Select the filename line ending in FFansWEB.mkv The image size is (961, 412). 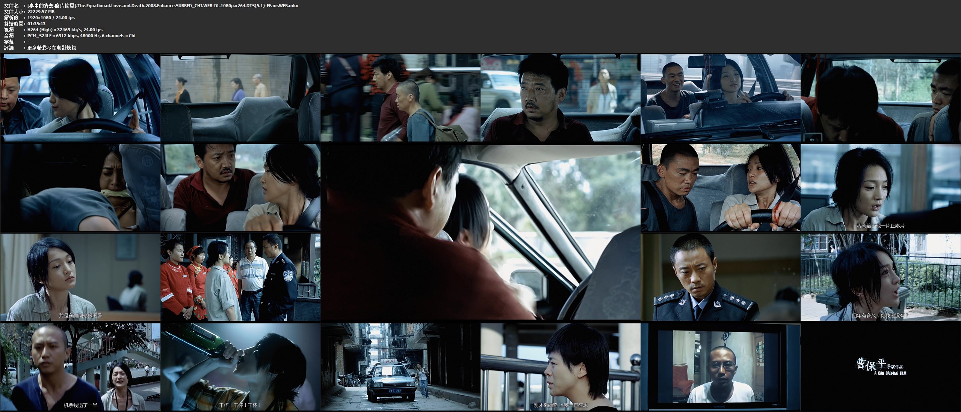pos(163,6)
